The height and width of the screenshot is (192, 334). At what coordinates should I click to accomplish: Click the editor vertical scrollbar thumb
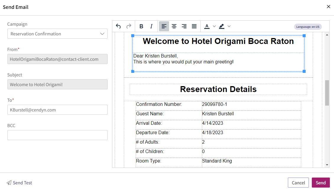pos(327,93)
